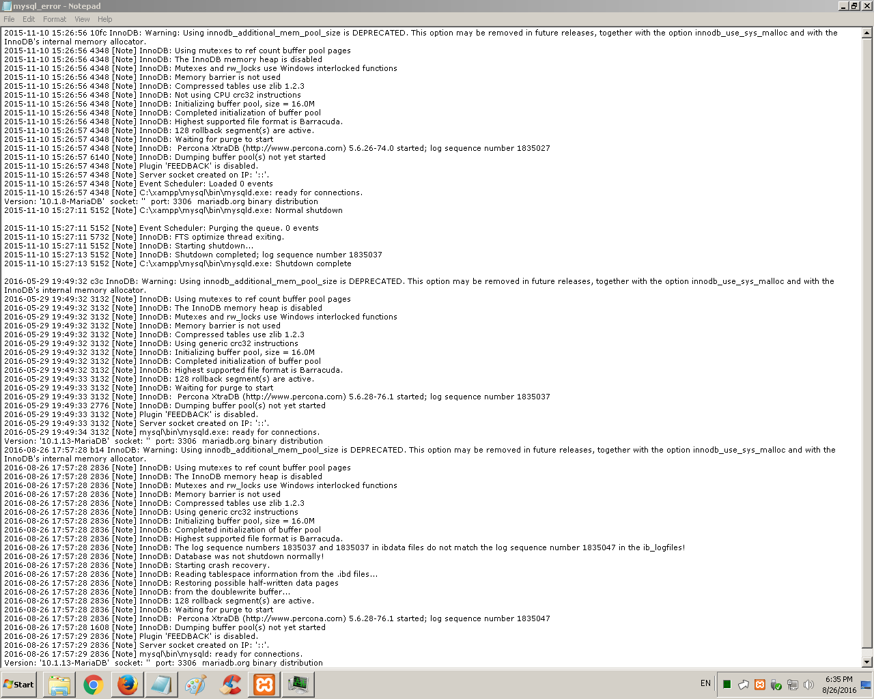
Task: Minimize the Notepad window
Action: pyautogui.click(x=843, y=6)
